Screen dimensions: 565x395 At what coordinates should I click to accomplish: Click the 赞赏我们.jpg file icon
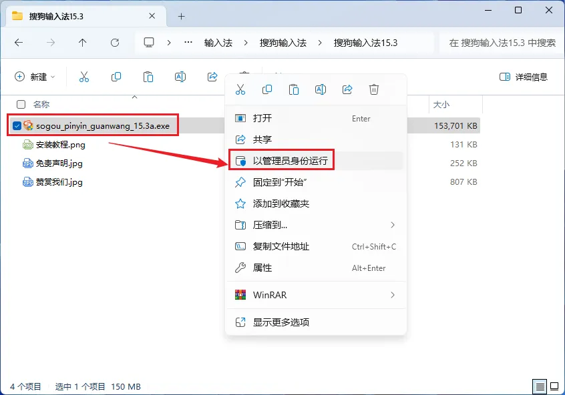28,182
